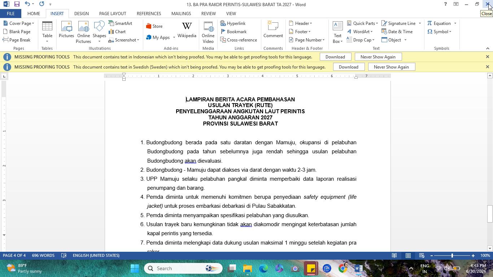Viewport: 493px width, 277px height.
Task: Switch to the REFERENCES tab
Action: click(149, 13)
